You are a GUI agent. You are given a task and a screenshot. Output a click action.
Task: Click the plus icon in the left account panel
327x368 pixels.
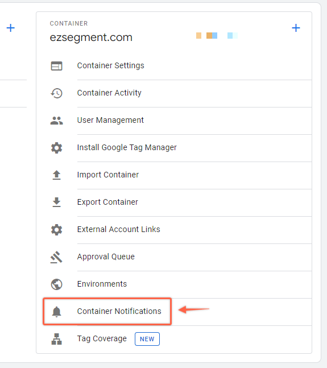pyautogui.click(x=11, y=28)
